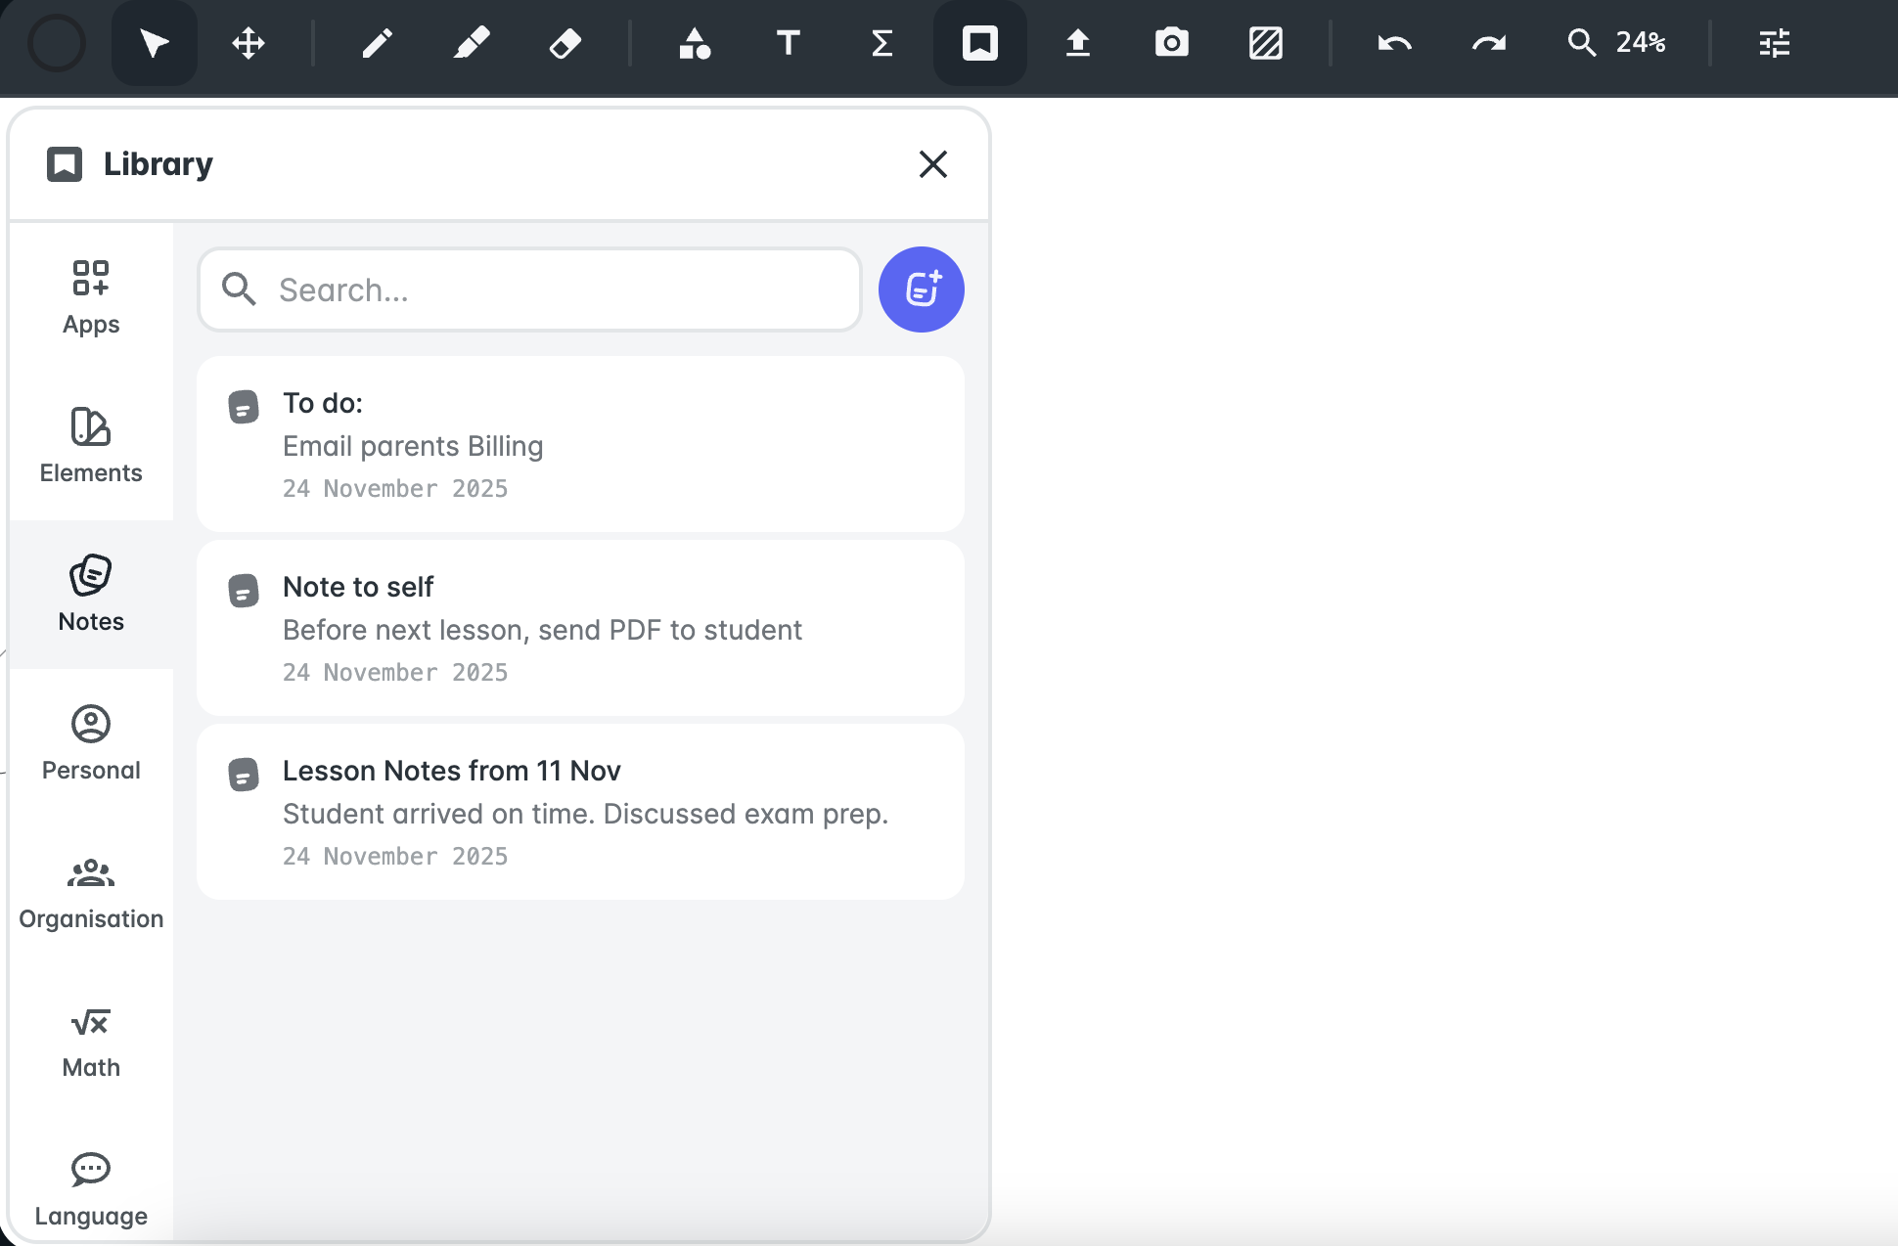This screenshot has width=1898, height=1246.
Task: Select the eraser tool
Action: point(565,43)
